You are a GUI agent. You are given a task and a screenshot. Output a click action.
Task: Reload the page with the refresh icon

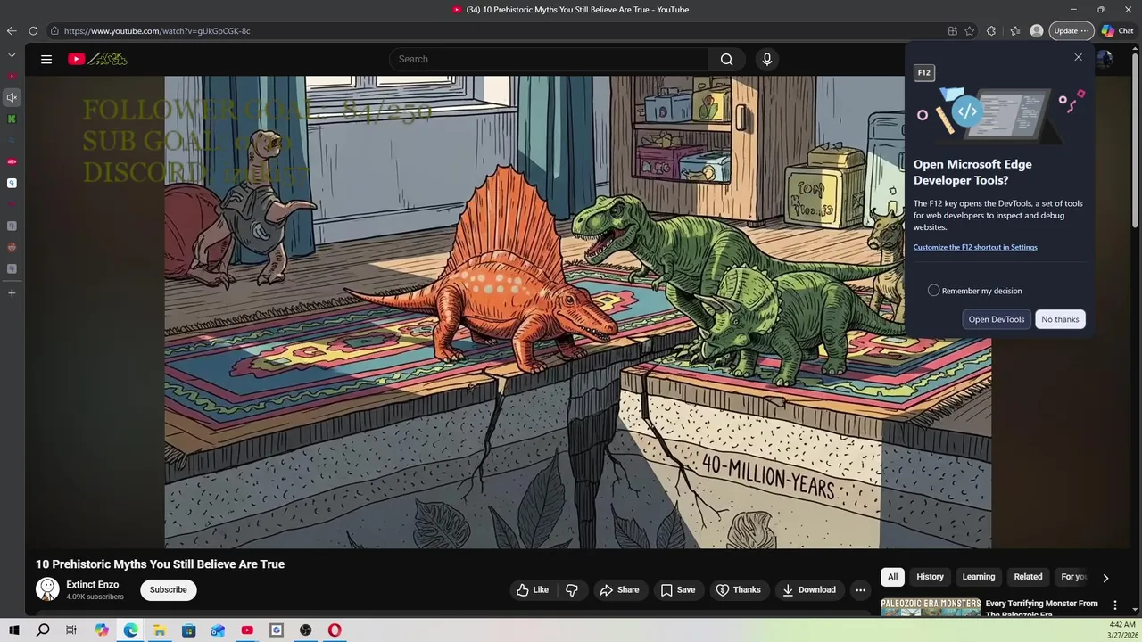click(x=33, y=31)
